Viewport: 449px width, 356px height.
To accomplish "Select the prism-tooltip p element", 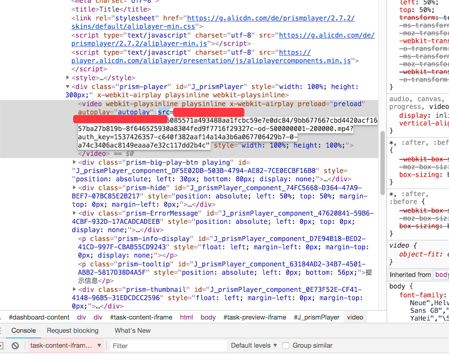I will [225, 273].
